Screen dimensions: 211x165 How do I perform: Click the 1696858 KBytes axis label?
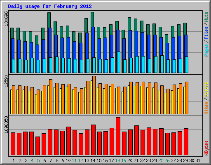(x=6, y=125)
